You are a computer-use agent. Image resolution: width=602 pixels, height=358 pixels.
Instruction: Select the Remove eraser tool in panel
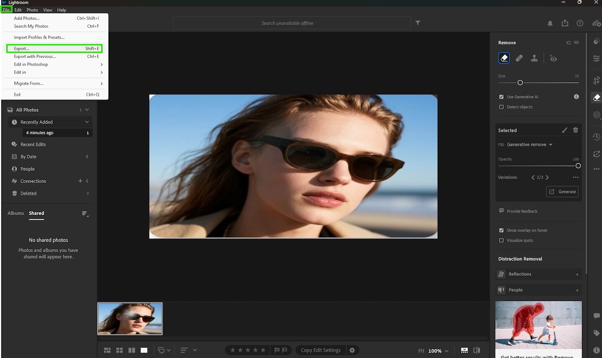[x=504, y=58]
